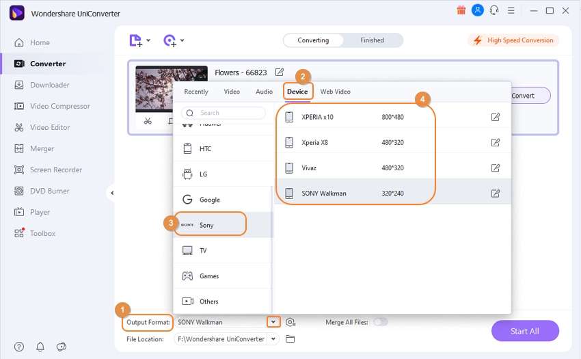Viewport: 581px width, 359px height.
Task: Edit settings for SONY Walkman preset
Action: pos(496,194)
